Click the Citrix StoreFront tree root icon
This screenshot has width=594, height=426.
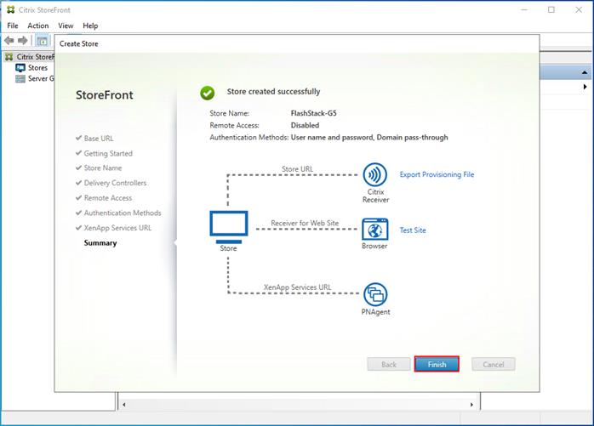[x=9, y=57]
